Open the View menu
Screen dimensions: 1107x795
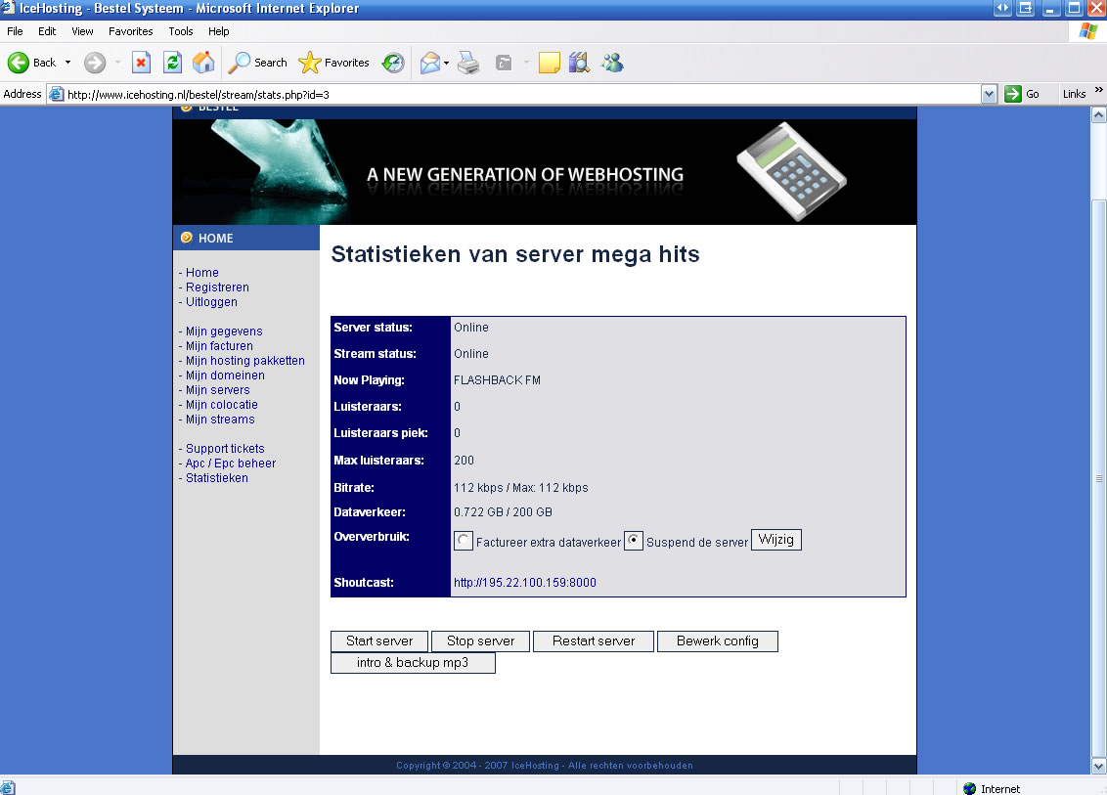click(x=82, y=31)
